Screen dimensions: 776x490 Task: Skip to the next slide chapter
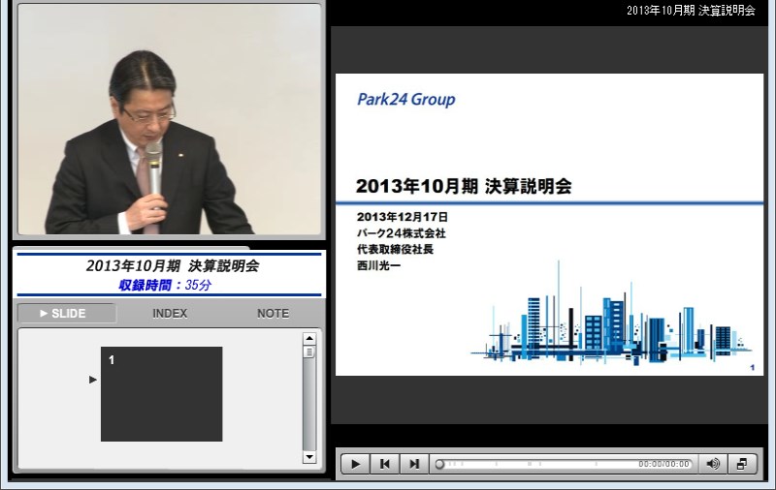(x=414, y=464)
